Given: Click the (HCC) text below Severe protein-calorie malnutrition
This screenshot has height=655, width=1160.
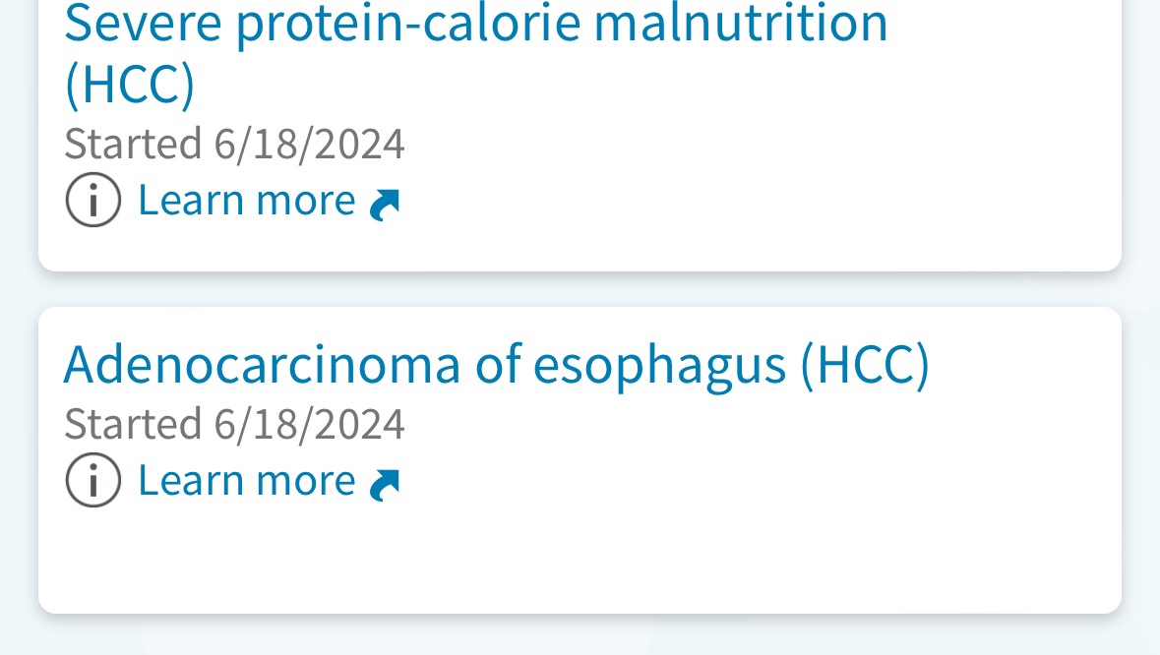Looking at the screenshot, I should [129, 86].
